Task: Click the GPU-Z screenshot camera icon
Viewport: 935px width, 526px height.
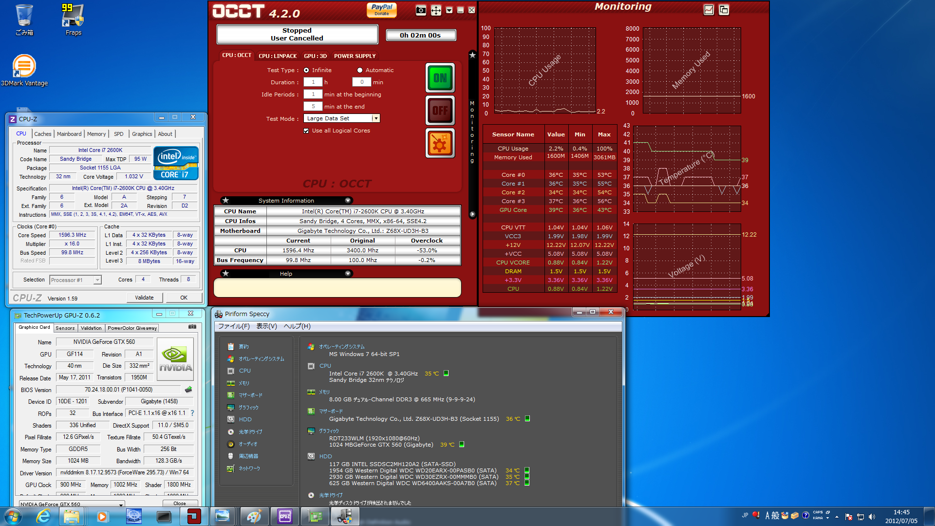Action: (x=192, y=327)
